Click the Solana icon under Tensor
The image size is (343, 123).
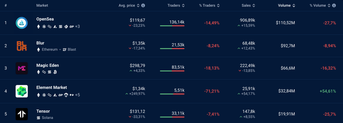[38, 118]
